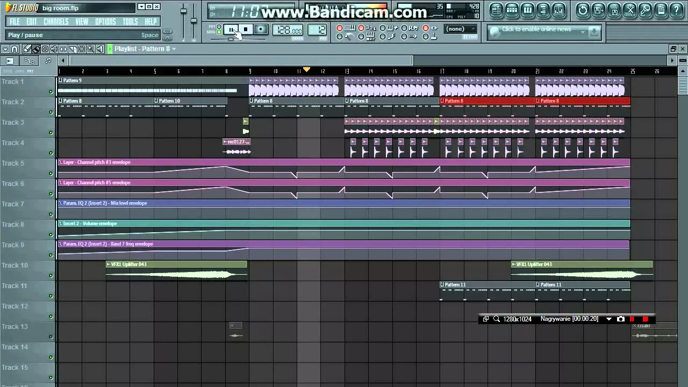Select the Mute tool in playlist
The height and width of the screenshot is (387, 688).
[x=54, y=49]
